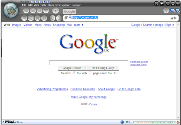Select the Google browser tab

point(69,11)
